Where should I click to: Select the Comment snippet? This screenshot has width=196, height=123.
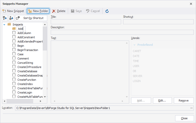click(23, 58)
